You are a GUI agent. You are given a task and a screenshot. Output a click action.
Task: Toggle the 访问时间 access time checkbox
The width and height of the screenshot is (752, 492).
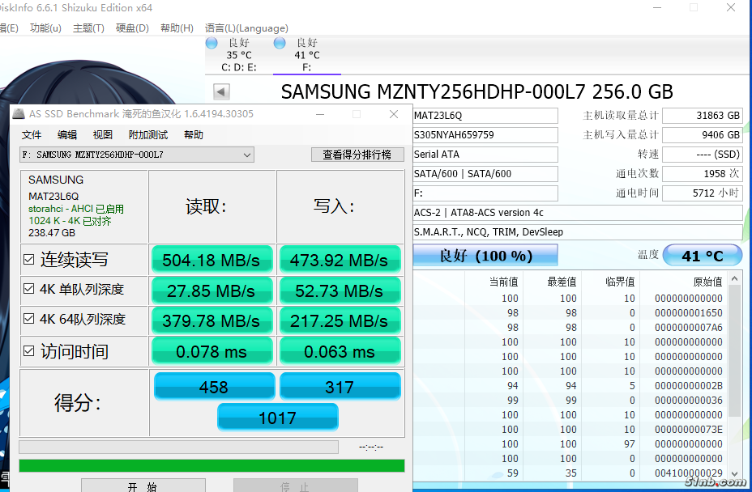29,350
